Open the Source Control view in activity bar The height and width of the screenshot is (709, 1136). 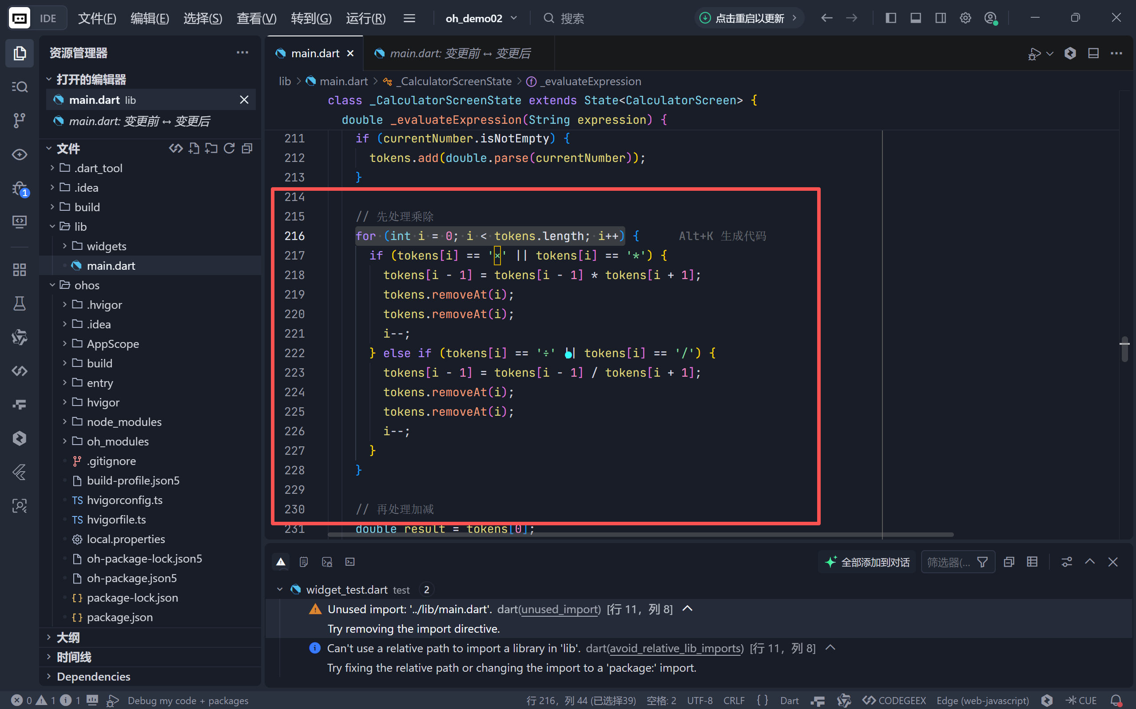click(x=19, y=121)
